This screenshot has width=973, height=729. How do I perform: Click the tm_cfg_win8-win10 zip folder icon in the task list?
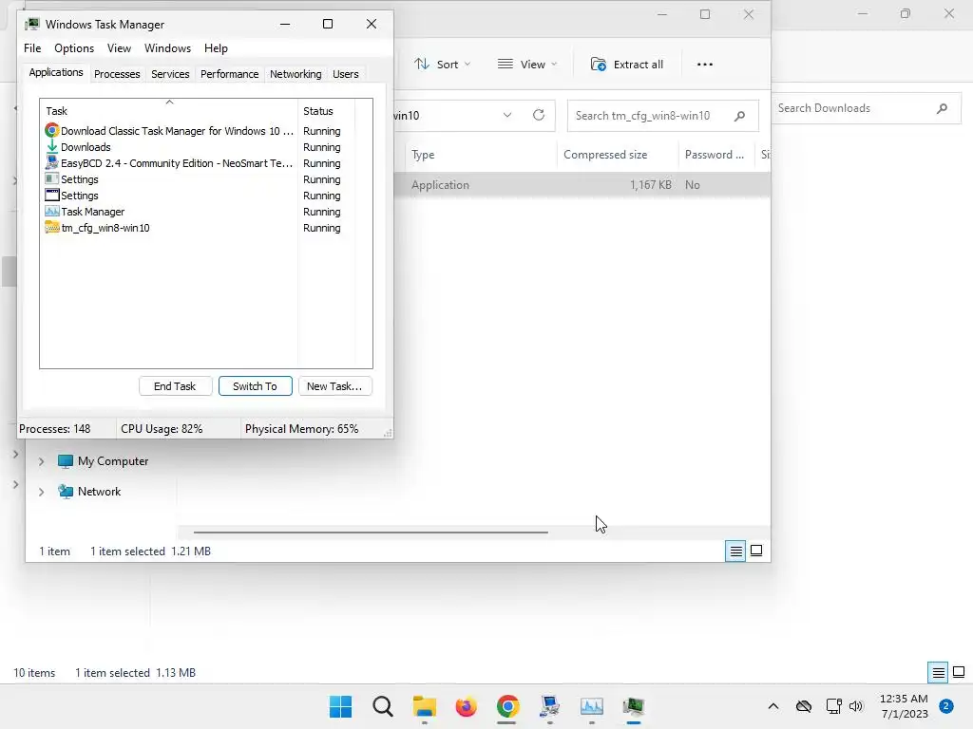point(52,228)
